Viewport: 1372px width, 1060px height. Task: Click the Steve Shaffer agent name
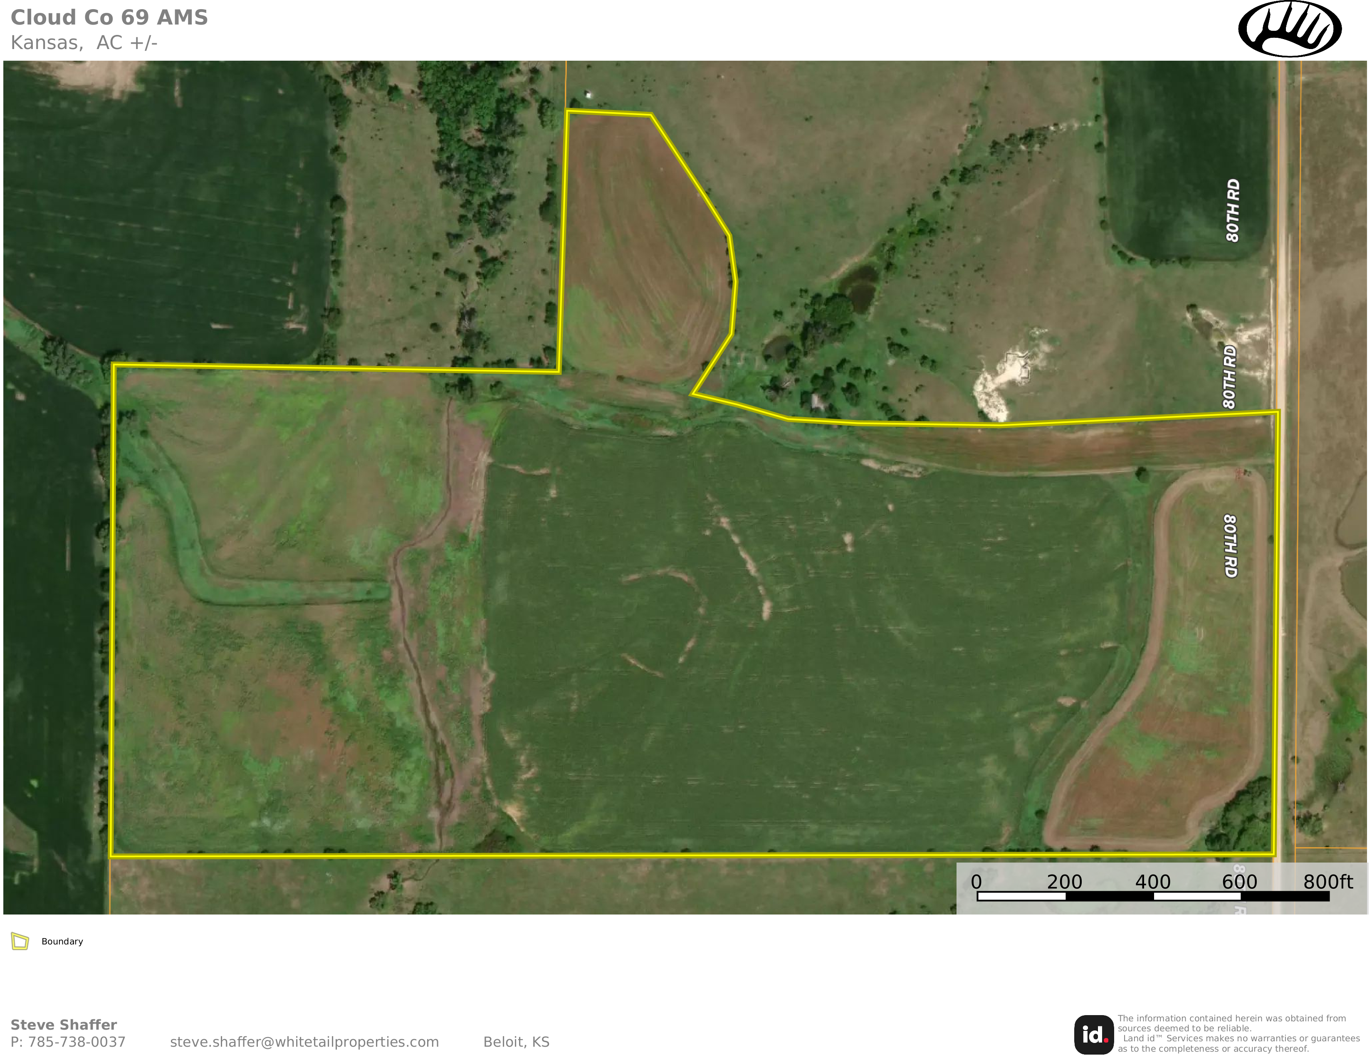[x=64, y=1025]
